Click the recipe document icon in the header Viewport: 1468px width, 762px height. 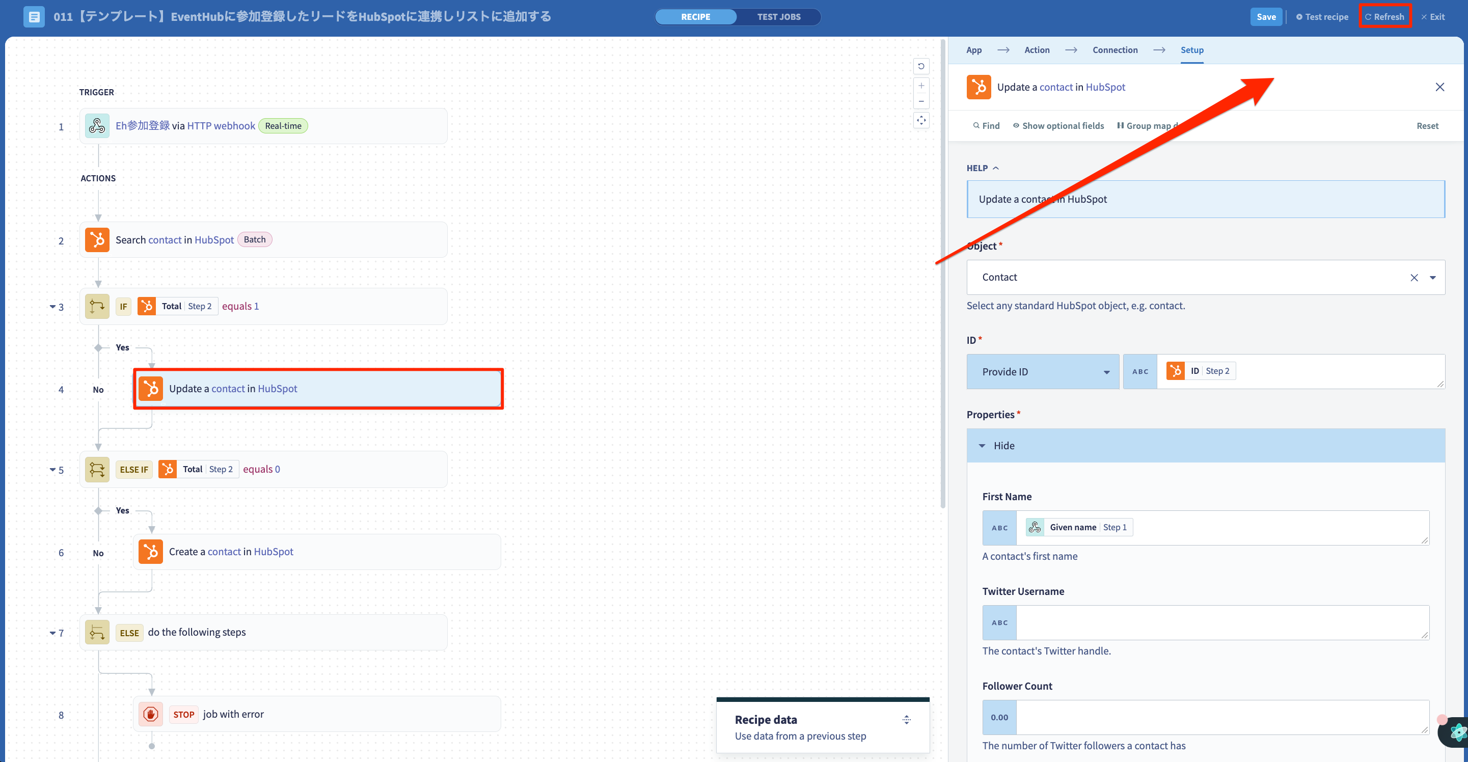pyautogui.click(x=34, y=16)
